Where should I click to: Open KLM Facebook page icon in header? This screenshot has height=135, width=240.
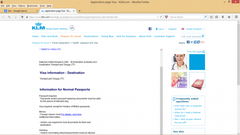(150, 29)
